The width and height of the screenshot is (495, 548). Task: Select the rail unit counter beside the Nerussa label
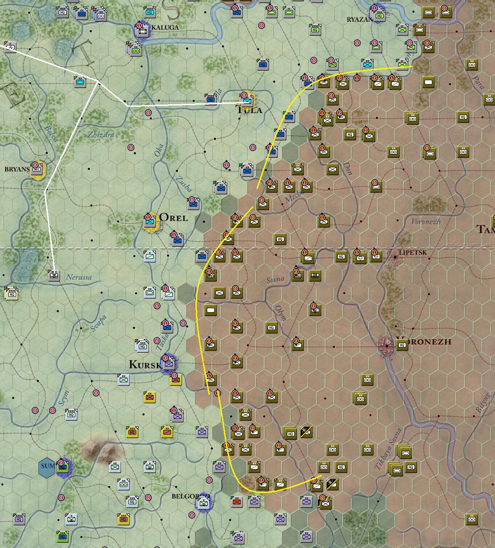click(x=54, y=275)
